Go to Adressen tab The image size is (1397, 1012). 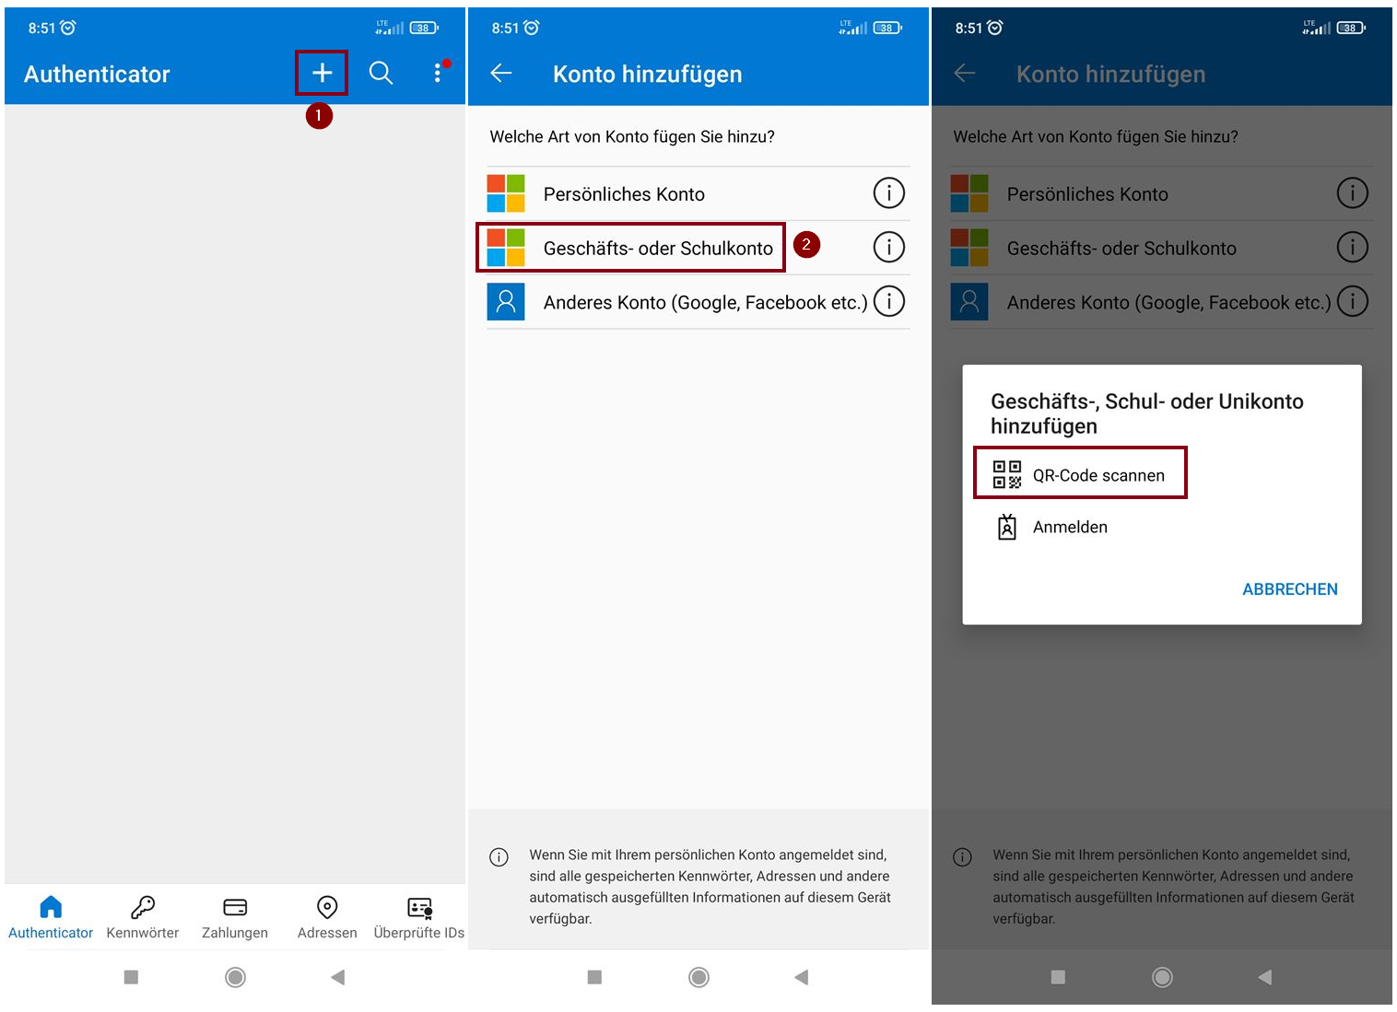[x=327, y=917]
